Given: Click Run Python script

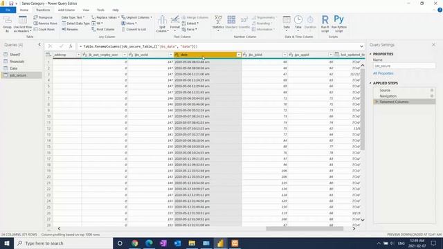Looking at the screenshot, I should [x=338, y=24].
